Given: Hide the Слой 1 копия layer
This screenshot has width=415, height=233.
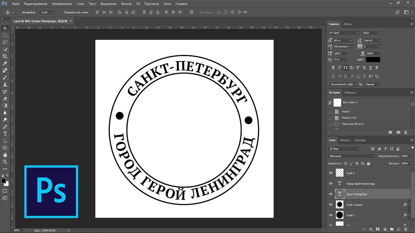Looking at the screenshot, I should [x=331, y=205].
